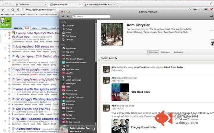Switch to the Following tab
The width and height of the screenshot is (214, 133).
(x=179, y=52)
